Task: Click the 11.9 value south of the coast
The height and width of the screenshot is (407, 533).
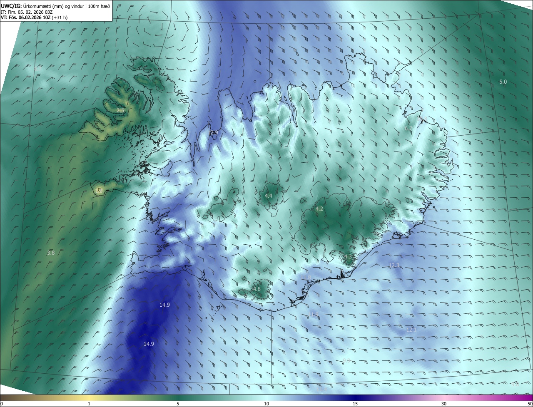Action: click(314, 314)
